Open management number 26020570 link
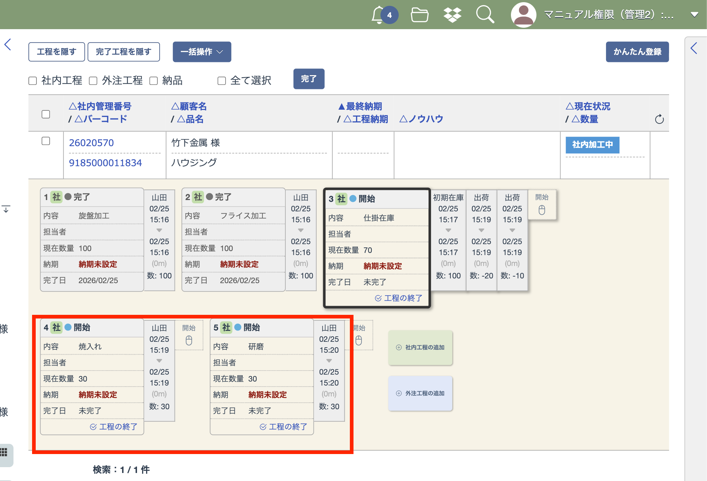This screenshot has height=481, width=707. point(91,143)
